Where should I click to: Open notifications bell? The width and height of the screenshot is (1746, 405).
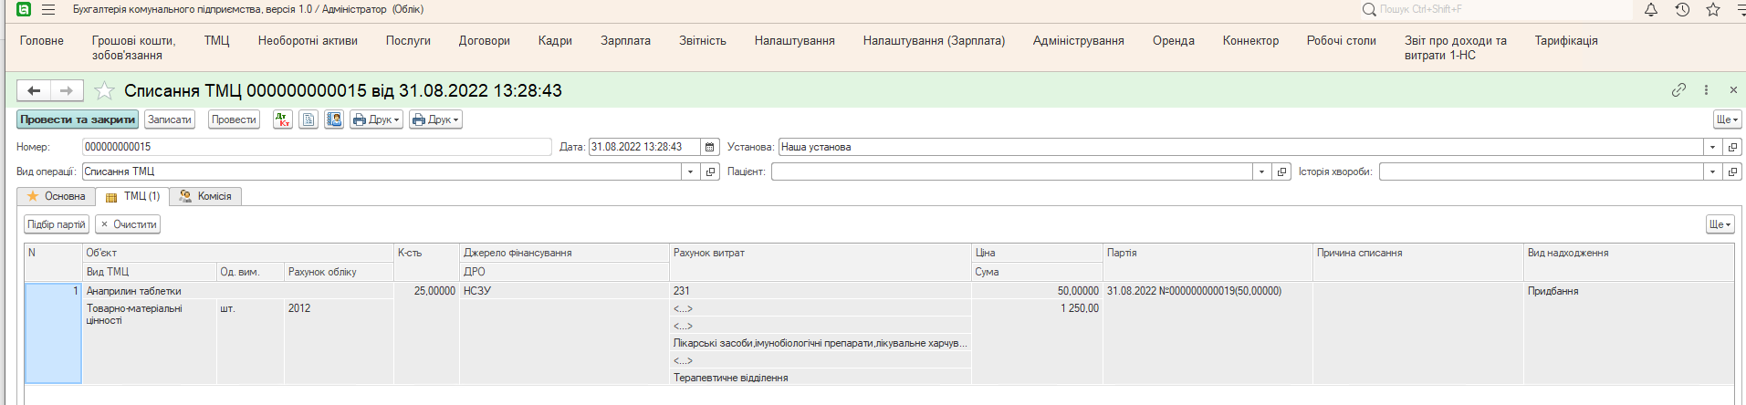click(x=1651, y=9)
